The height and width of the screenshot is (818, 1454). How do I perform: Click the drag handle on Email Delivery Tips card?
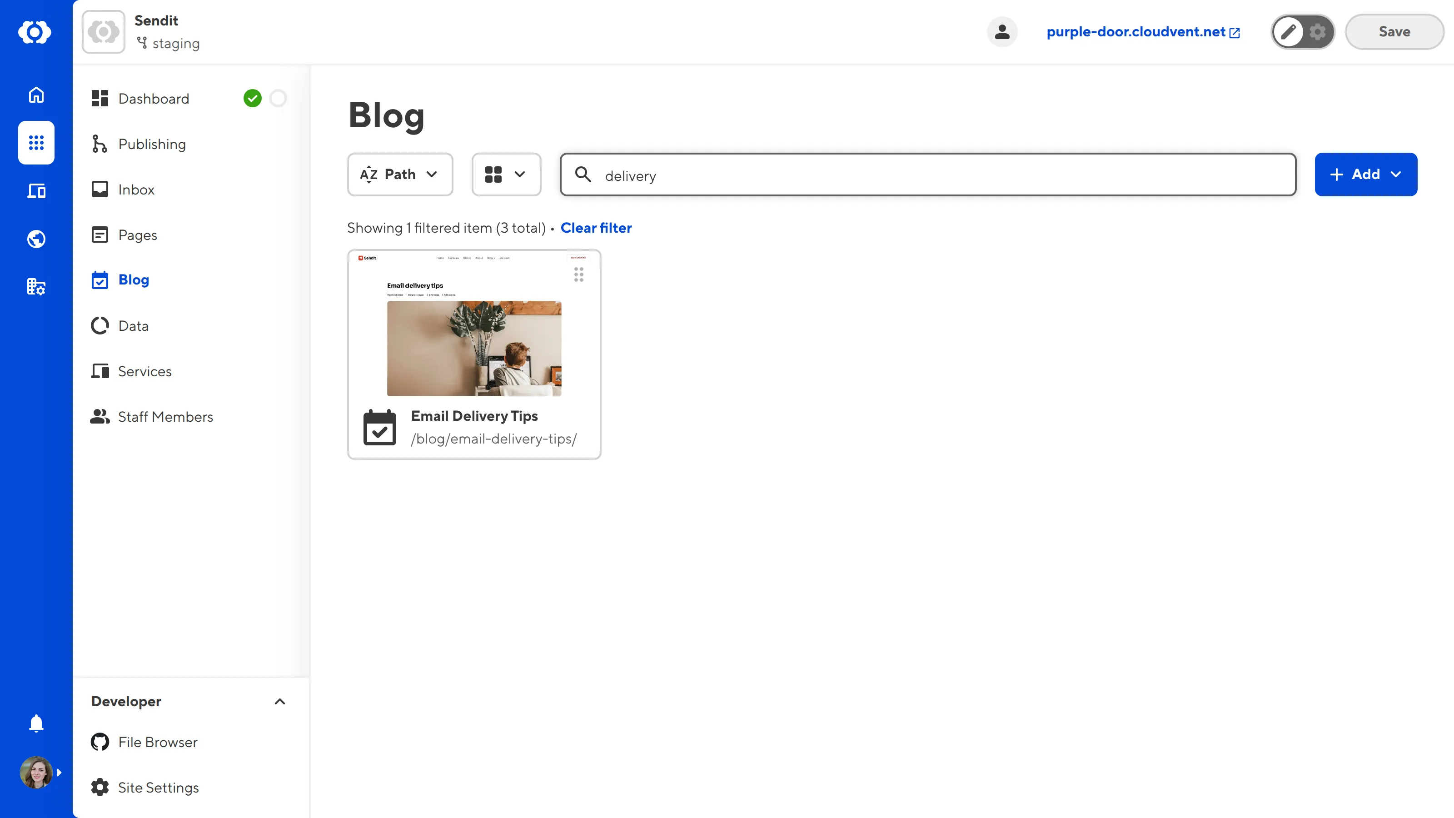[578, 274]
